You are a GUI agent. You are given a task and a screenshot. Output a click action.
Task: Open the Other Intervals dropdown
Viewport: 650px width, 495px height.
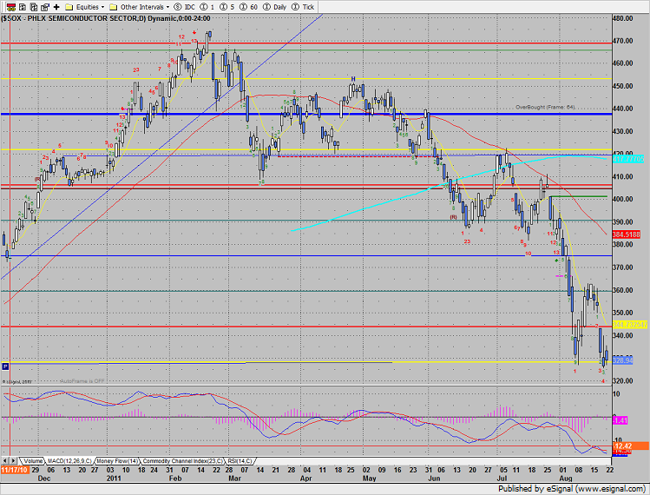point(139,7)
